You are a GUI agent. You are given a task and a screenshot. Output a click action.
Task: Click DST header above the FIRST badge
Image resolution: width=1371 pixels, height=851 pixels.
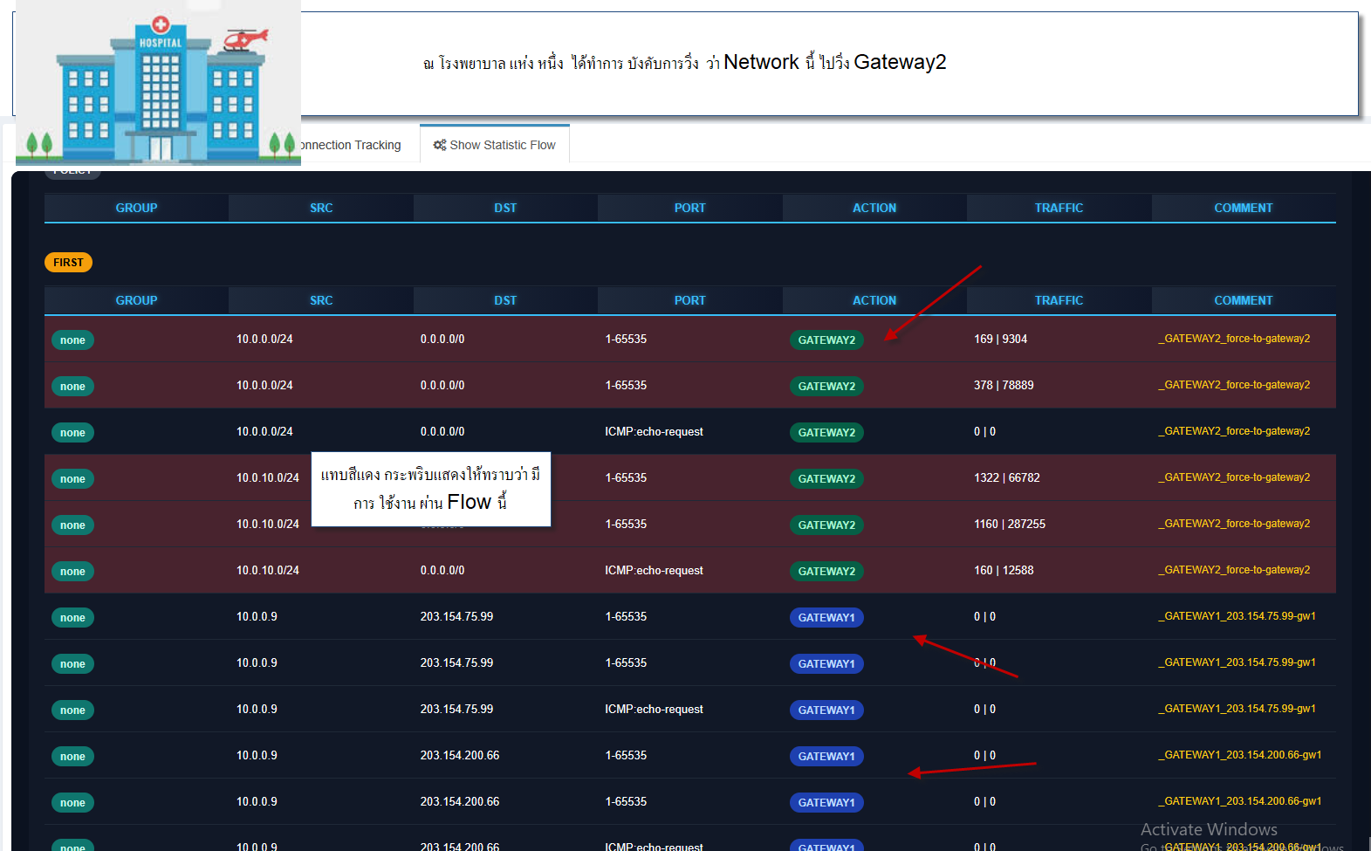[505, 208]
